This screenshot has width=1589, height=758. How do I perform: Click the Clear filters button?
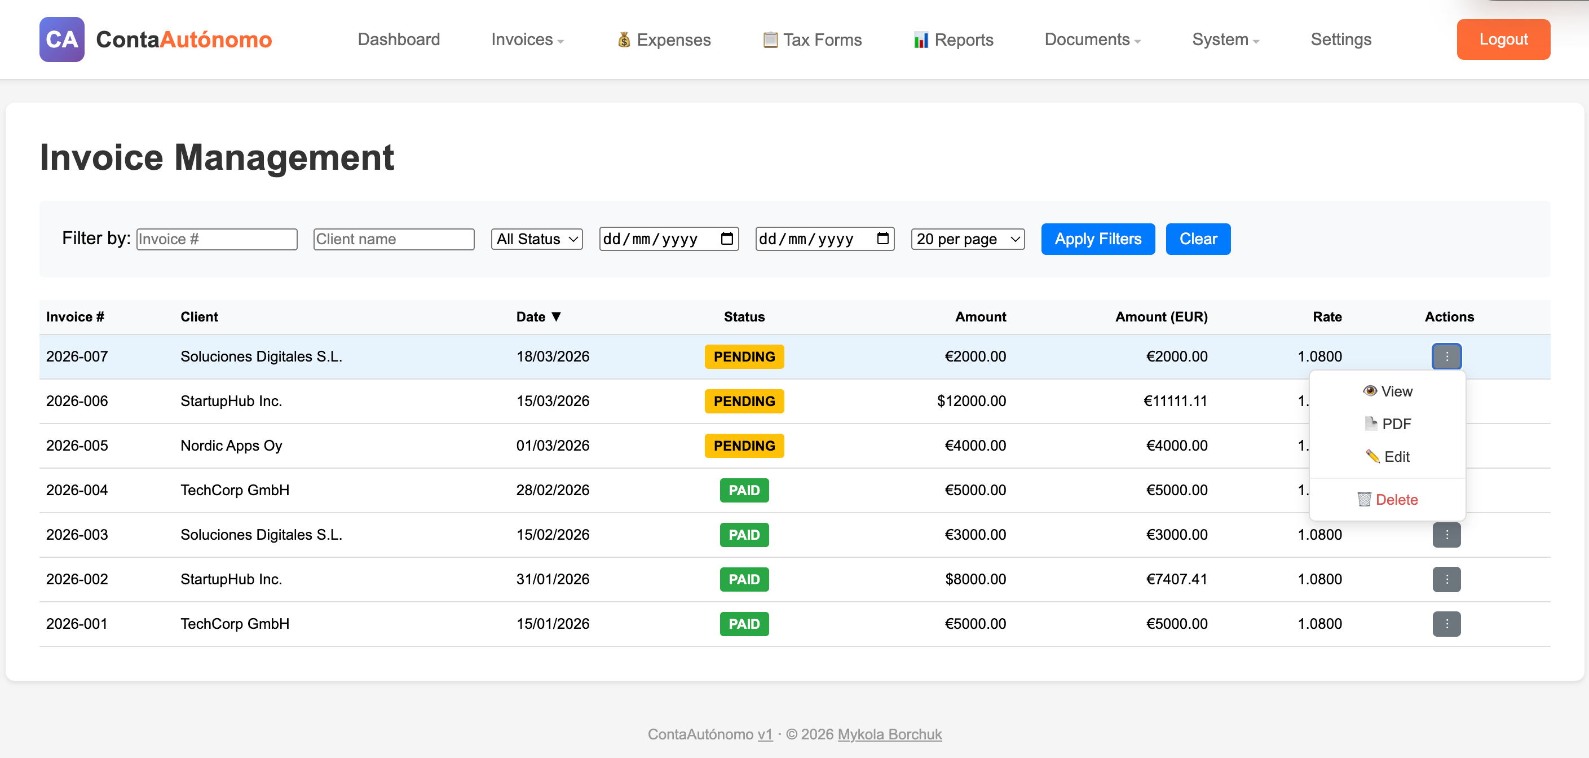pos(1198,239)
